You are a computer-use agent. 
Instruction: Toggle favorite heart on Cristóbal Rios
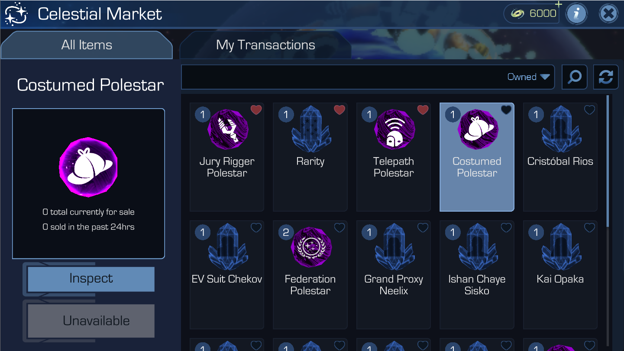click(x=589, y=110)
